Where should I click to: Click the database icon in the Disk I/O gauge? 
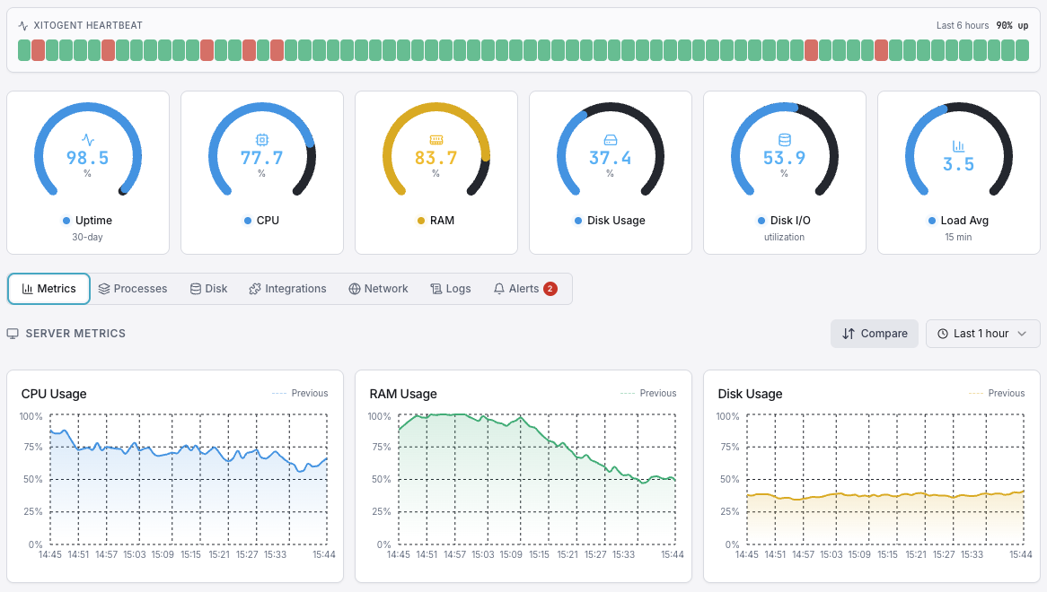(x=784, y=140)
